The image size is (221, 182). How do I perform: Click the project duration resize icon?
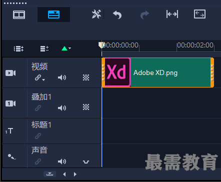(199, 14)
